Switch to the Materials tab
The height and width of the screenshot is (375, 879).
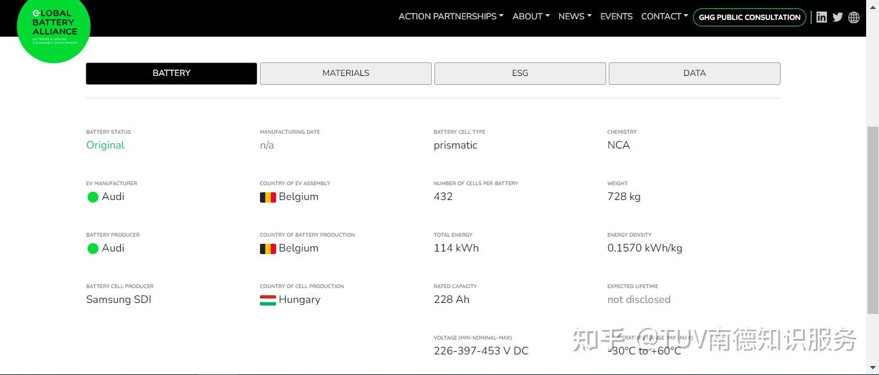346,73
